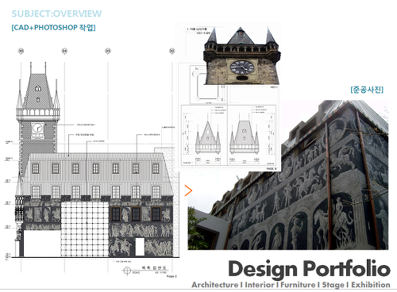Select the "Architecture" word in the footer

(x=214, y=285)
